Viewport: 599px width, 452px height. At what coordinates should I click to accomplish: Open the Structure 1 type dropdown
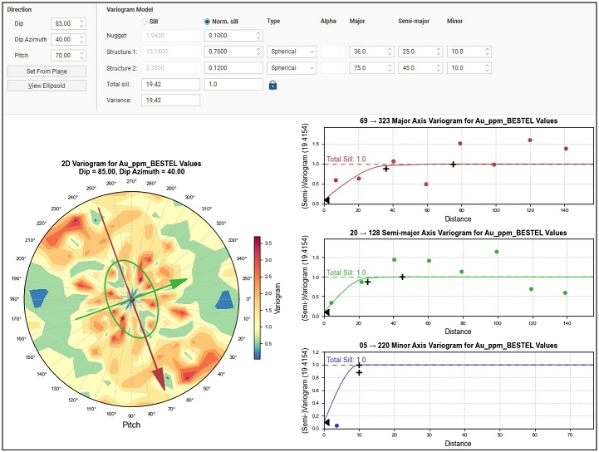[x=292, y=52]
